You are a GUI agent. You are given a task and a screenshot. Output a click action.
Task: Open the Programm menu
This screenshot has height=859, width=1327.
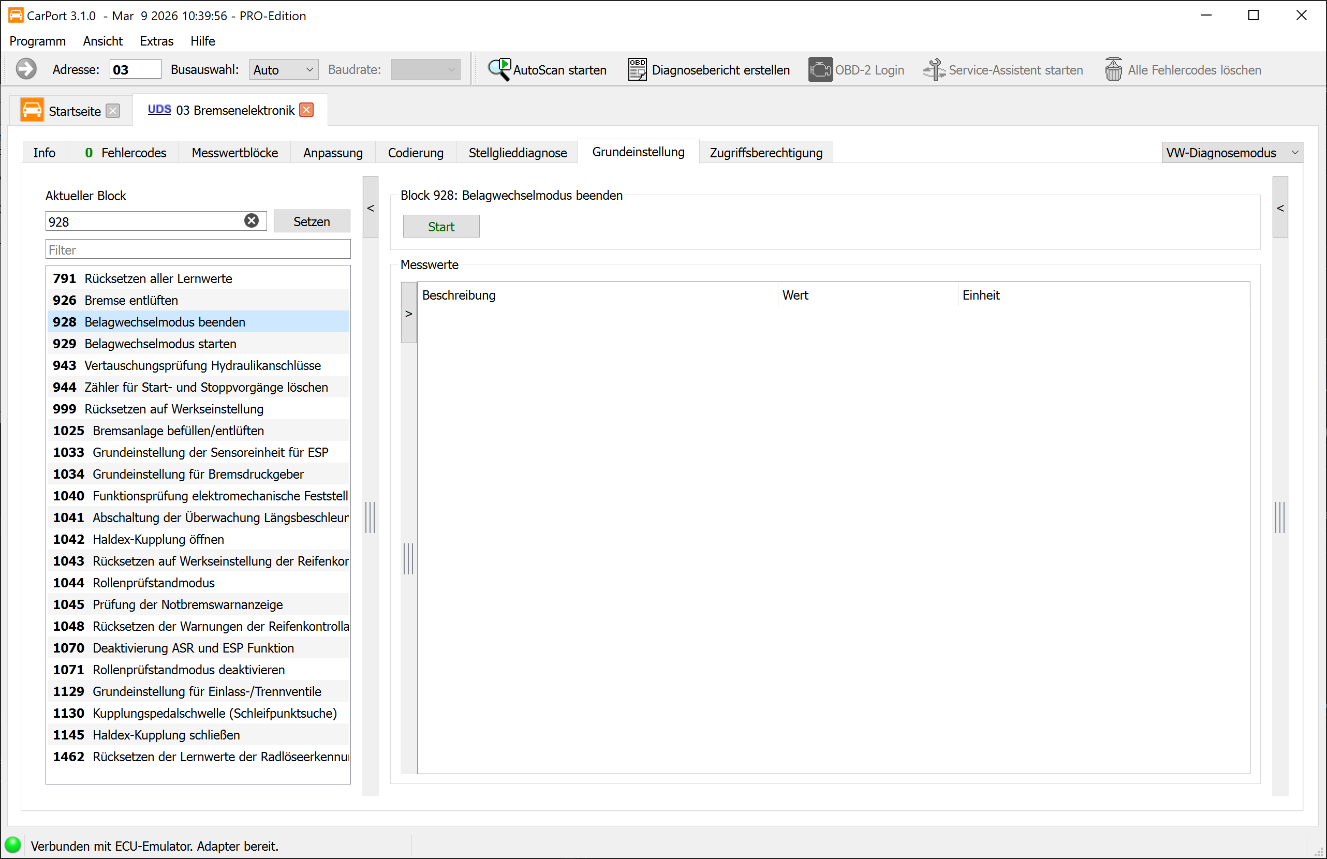[x=37, y=41]
